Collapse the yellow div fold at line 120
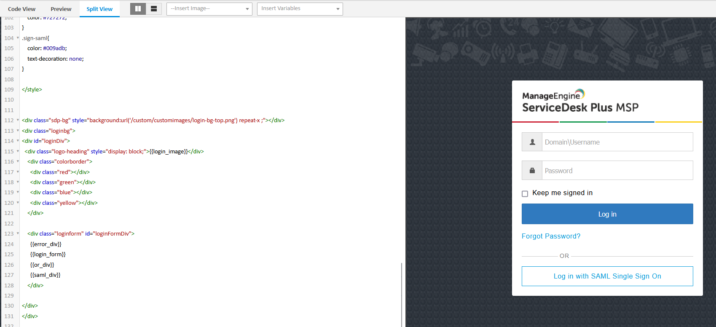This screenshot has width=716, height=327. click(18, 203)
